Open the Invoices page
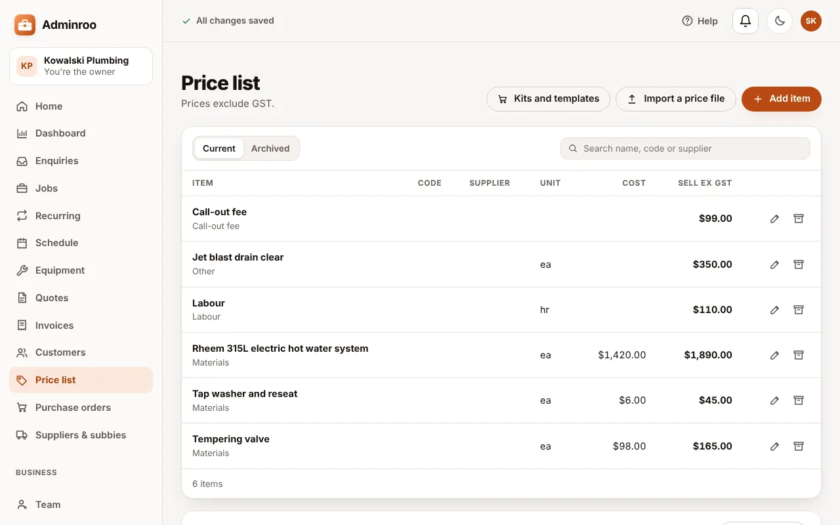This screenshot has width=840, height=525. pos(81,325)
